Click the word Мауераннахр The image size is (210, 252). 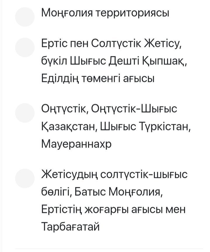click(x=76, y=144)
